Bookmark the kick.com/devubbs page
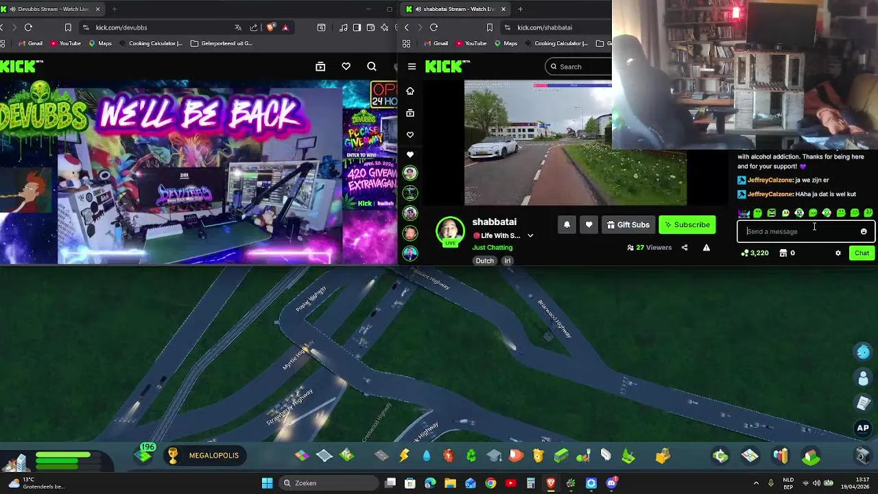The image size is (878, 494). pos(68,27)
